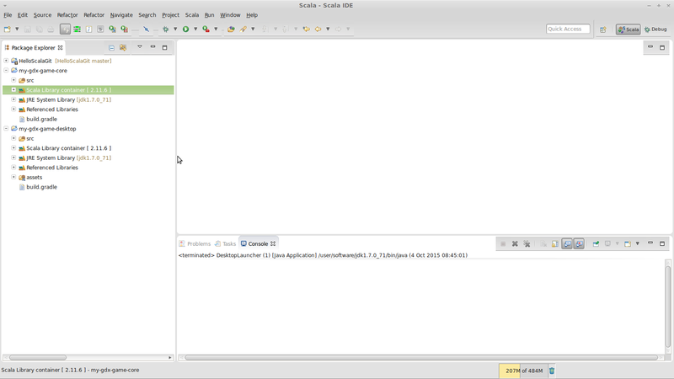Open the File menu

point(8,15)
